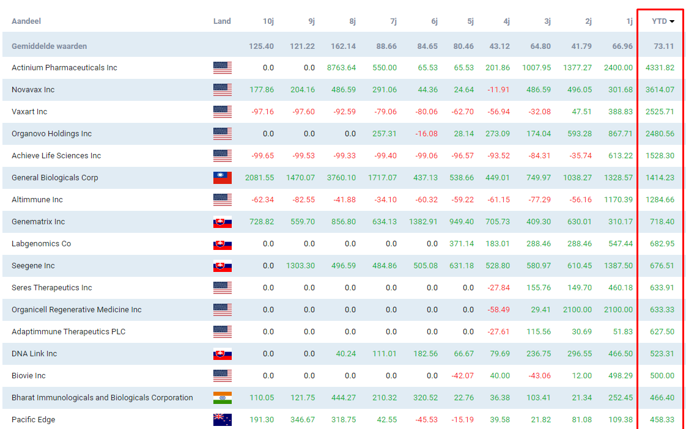
Task: Sort by the 10j column header
Action: (x=268, y=21)
